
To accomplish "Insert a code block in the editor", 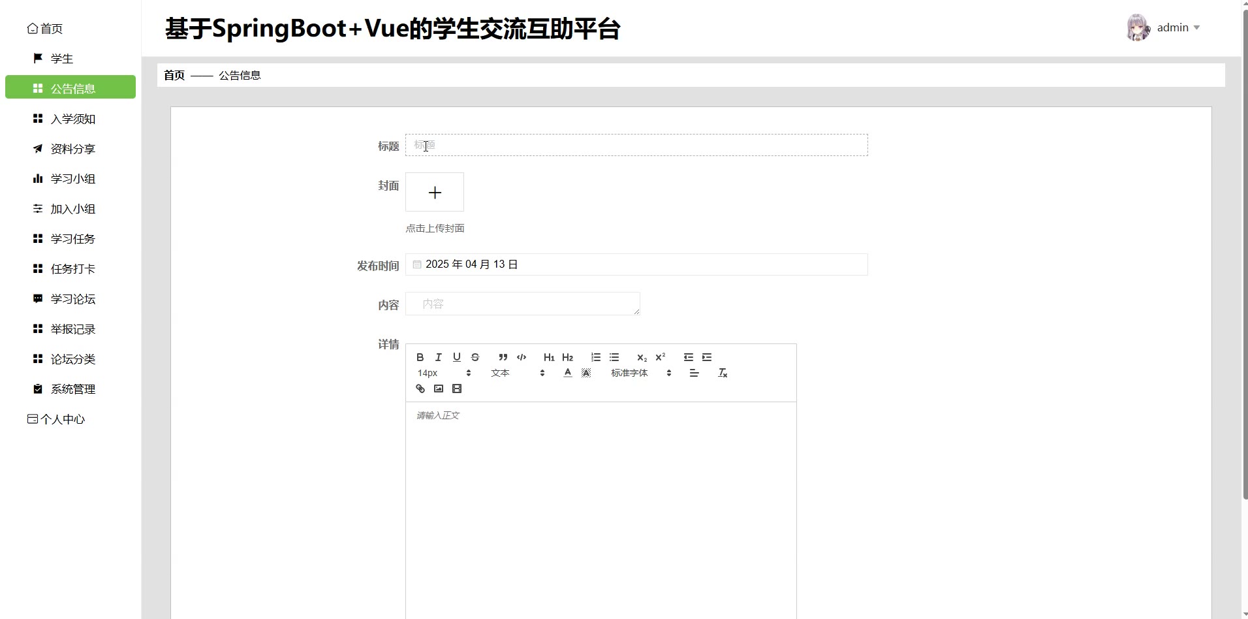I will tap(522, 357).
